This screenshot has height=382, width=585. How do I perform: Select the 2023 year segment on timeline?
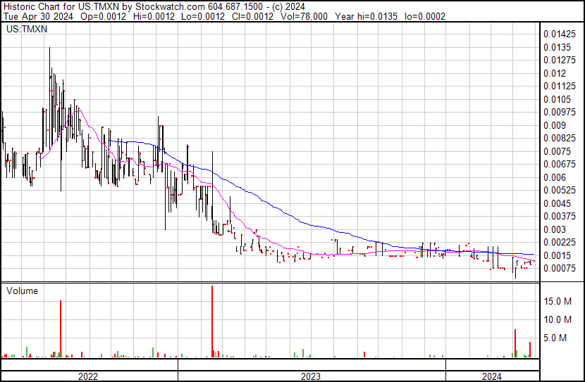[x=312, y=376]
